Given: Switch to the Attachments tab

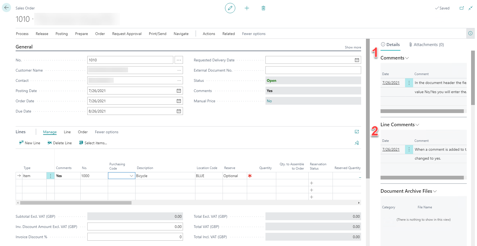Looking at the screenshot, I should click(x=426, y=45).
